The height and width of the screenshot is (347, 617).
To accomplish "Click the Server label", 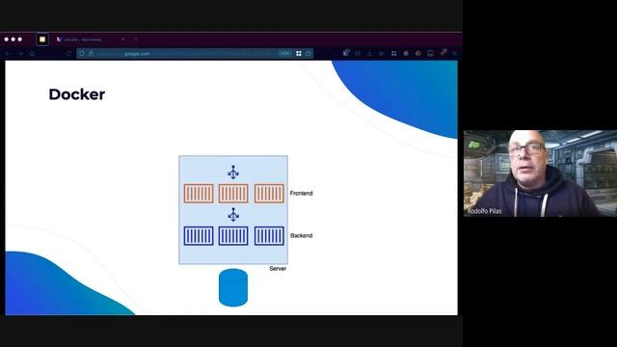I will tap(278, 269).
